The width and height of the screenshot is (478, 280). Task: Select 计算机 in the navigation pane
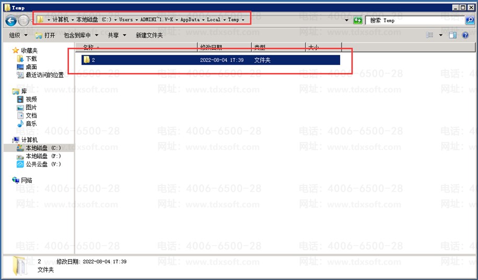(x=29, y=140)
